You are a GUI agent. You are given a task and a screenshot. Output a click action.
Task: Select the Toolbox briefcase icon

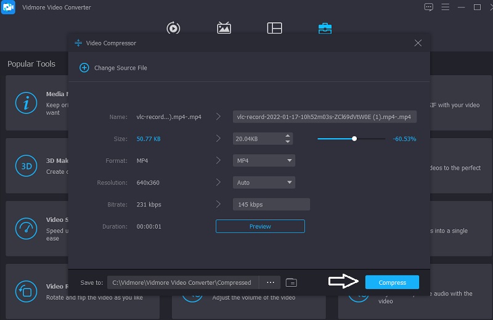(x=325, y=28)
